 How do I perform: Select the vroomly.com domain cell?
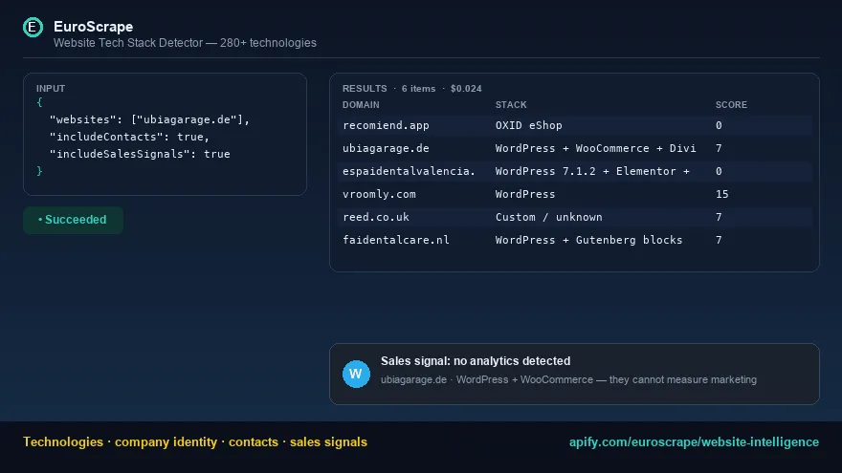click(379, 194)
